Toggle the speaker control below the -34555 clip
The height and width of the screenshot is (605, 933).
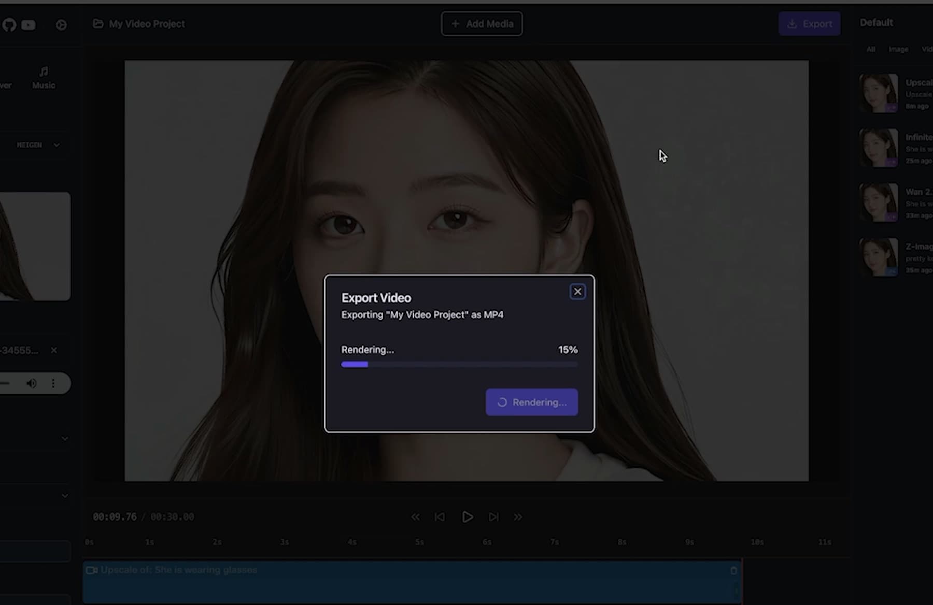tap(31, 383)
